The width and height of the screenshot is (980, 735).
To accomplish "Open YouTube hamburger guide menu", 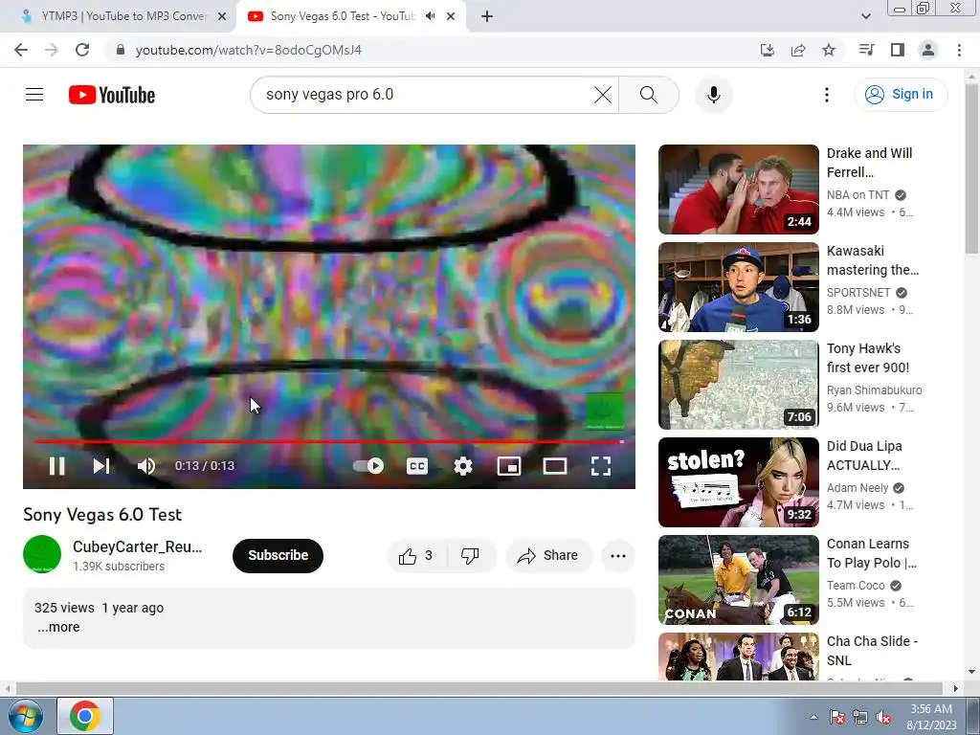I will coord(34,95).
